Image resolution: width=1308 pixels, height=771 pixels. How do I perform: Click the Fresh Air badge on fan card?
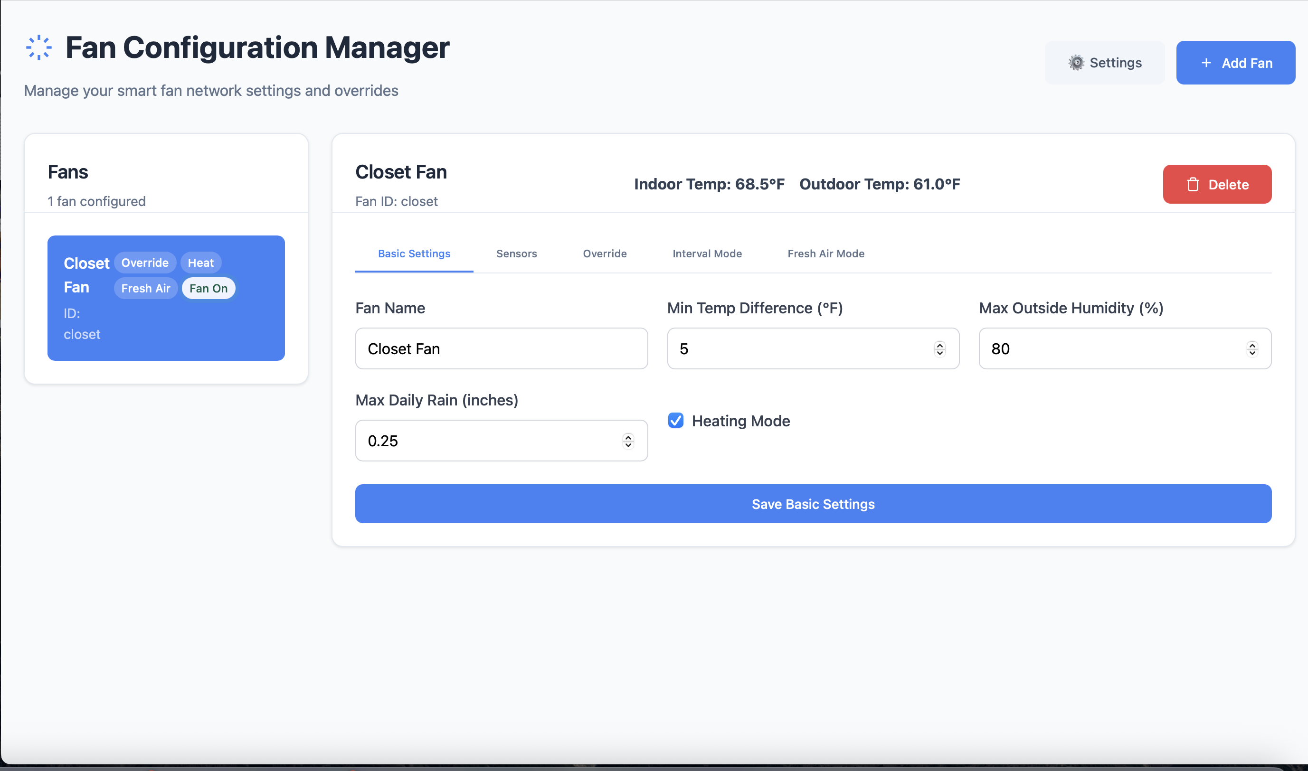(145, 288)
